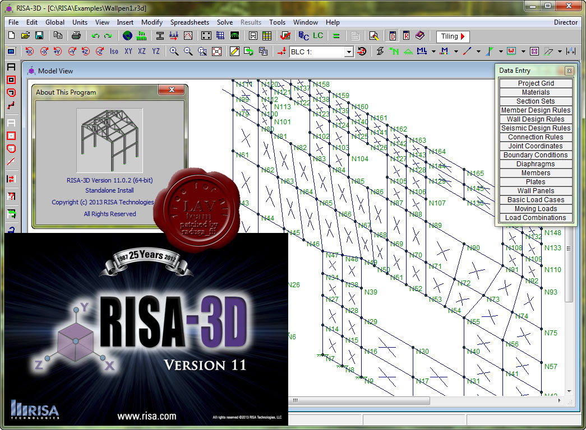Open Joint Coordinates spreadsheet
Screen dimensions: 586x430
click(536, 146)
